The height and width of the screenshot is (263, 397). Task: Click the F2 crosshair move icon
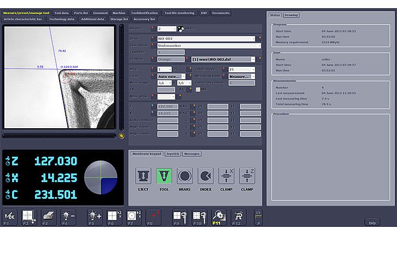coord(29,218)
